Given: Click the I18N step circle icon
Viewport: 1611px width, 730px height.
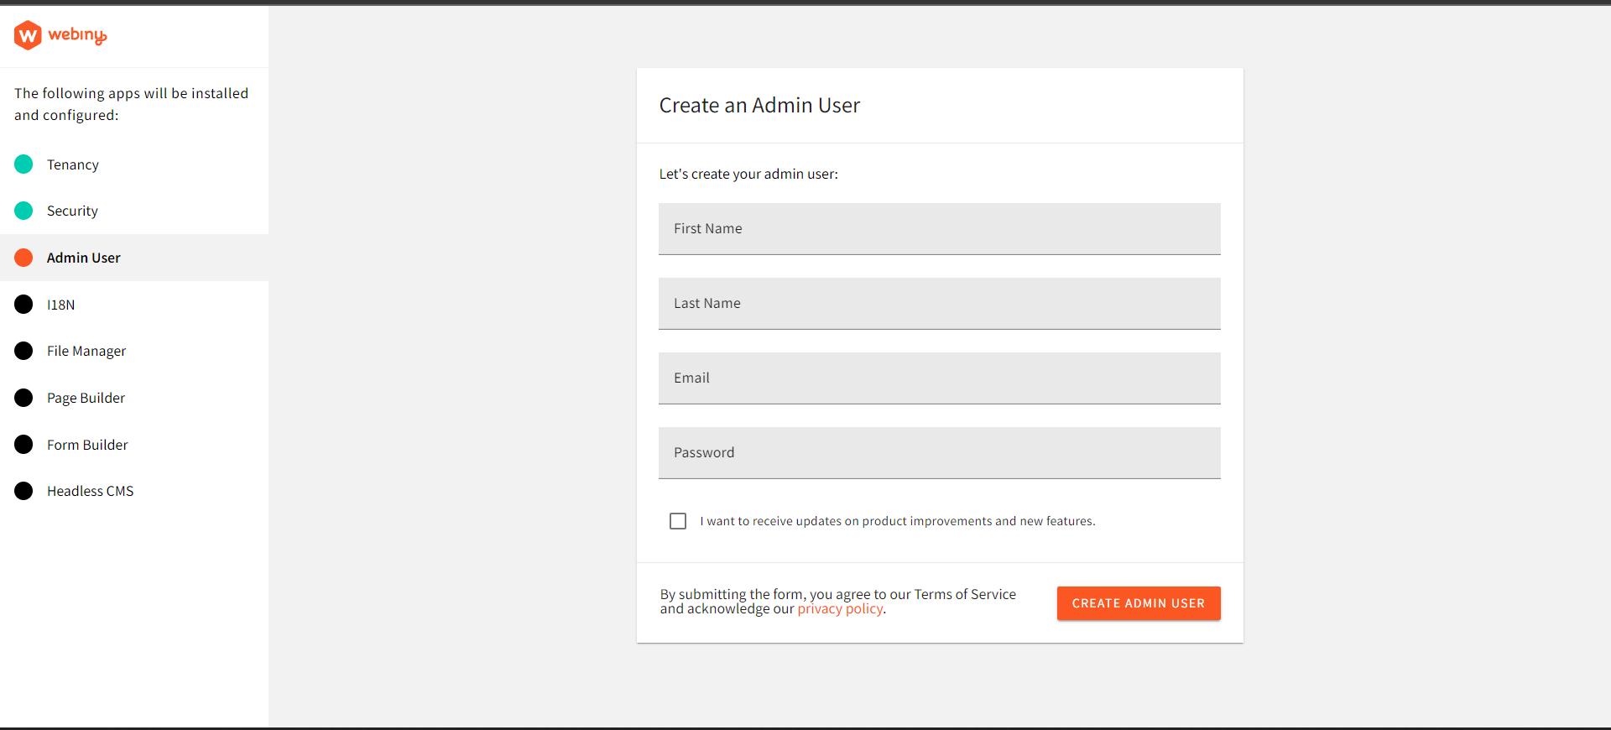Looking at the screenshot, I should point(23,305).
